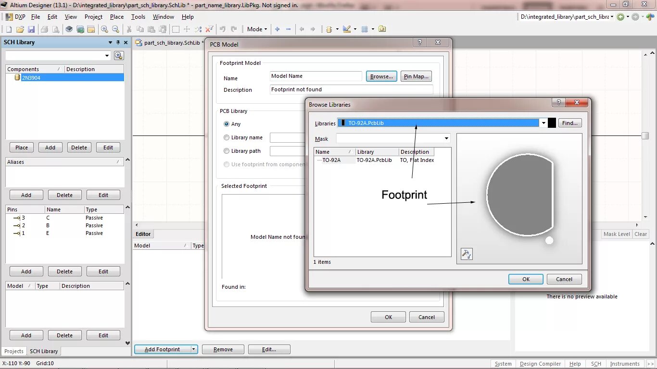657x369 pixels.
Task: Click the magnifier icon beside the SCH Library filter
Action: click(119, 56)
